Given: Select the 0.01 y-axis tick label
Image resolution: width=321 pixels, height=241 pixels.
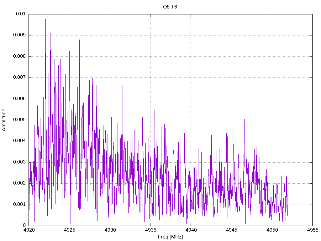Looking at the screenshot, I should [21, 14].
